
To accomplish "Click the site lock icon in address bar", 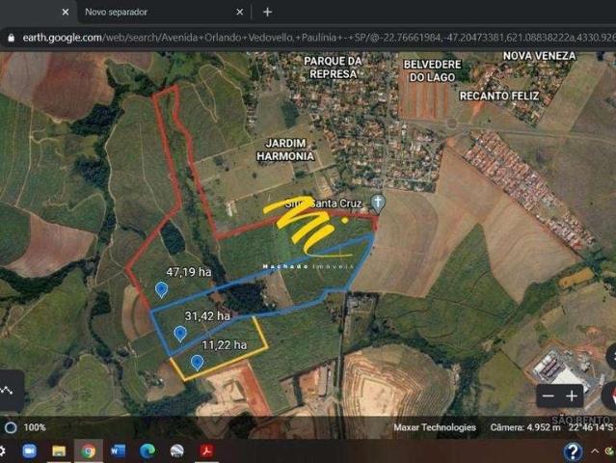I will tap(11, 38).
